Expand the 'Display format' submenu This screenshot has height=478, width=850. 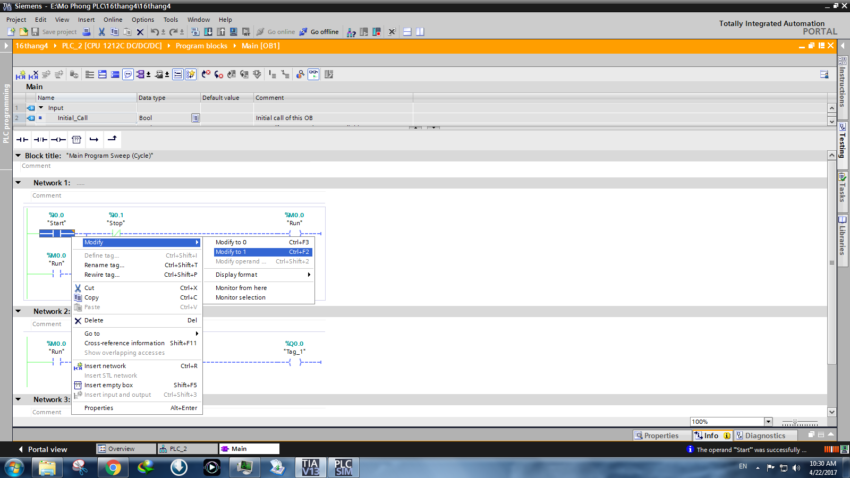point(262,275)
